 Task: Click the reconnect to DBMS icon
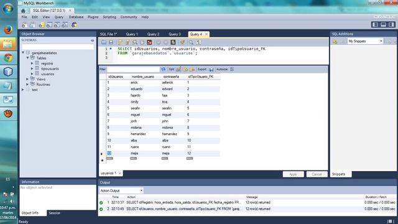coord(75,25)
